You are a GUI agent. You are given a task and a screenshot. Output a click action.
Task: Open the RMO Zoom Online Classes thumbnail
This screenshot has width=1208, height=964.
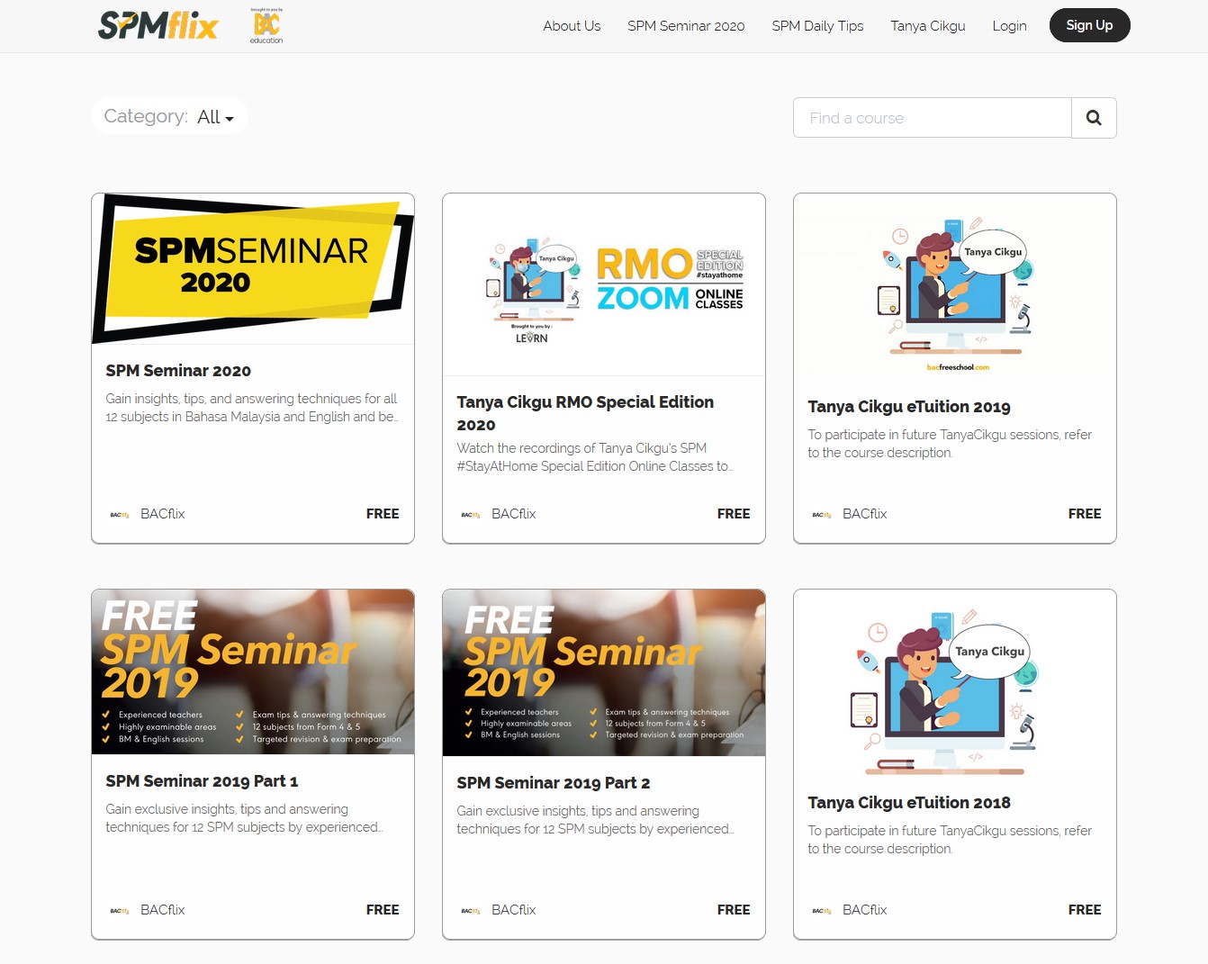pyautogui.click(x=604, y=284)
